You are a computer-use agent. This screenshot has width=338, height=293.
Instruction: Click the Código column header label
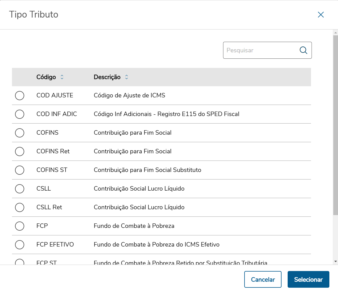(46, 77)
